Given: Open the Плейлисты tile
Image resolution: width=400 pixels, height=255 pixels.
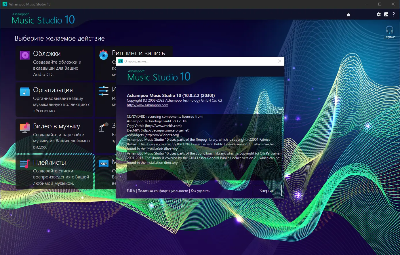Looking at the screenshot, I should click(x=54, y=172).
